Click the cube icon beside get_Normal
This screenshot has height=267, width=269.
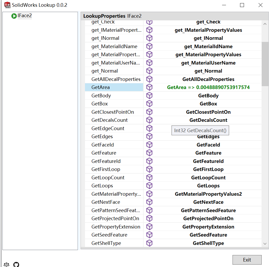[149, 71]
